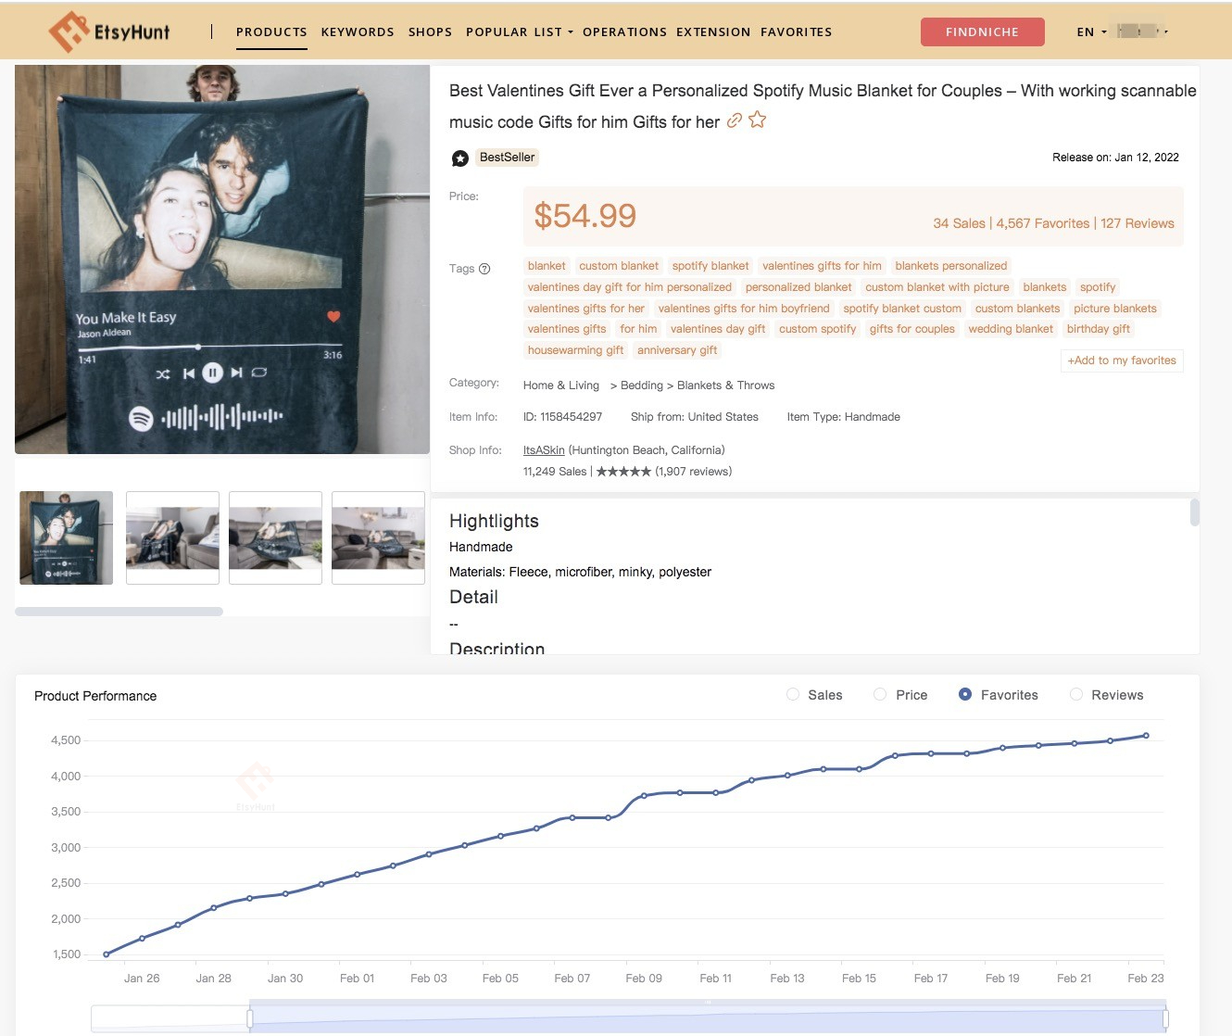Click the star icon beside the product title
Viewport: 1232px width, 1036px height.
point(757,120)
